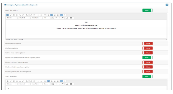Disable Öğrencinin anne ve babasına ait bilgileri göster

click(x=148, y=58)
